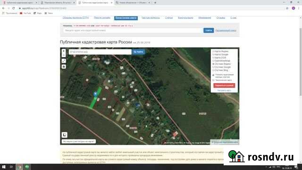Zoom in the map with plus button
The image size is (302, 170).
pyautogui.click(x=64, y=51)
